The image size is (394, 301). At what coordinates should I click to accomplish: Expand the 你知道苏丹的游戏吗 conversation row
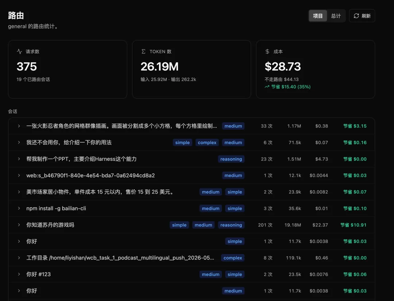pos(19,225)
